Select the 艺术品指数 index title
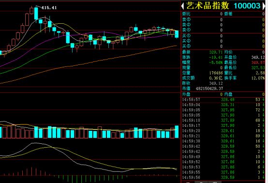Image resolution: width=268 pixels, height=183 pixels. coord(208,6)
